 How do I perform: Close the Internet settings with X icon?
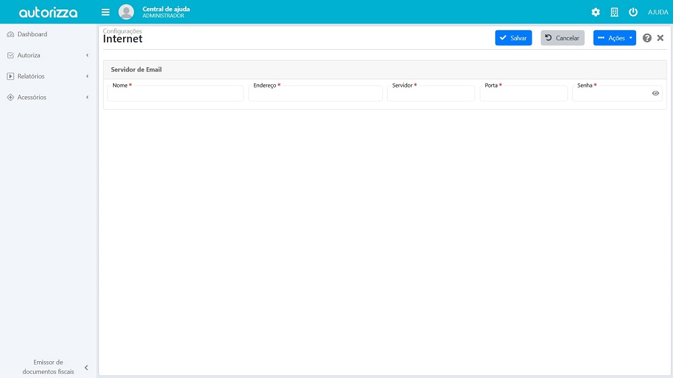point(660,38)
